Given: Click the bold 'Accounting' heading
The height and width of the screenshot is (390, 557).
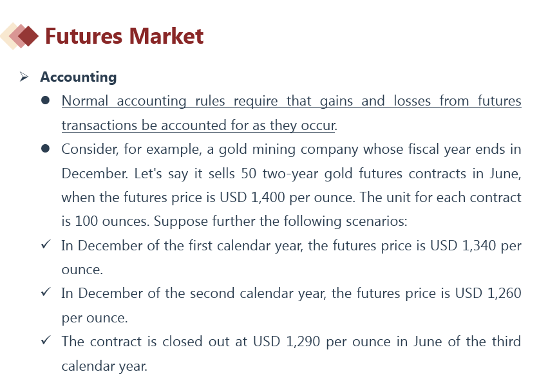Looking at the screenshot, I should [79, 77].
